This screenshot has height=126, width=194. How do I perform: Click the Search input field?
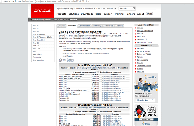point(125,8)
